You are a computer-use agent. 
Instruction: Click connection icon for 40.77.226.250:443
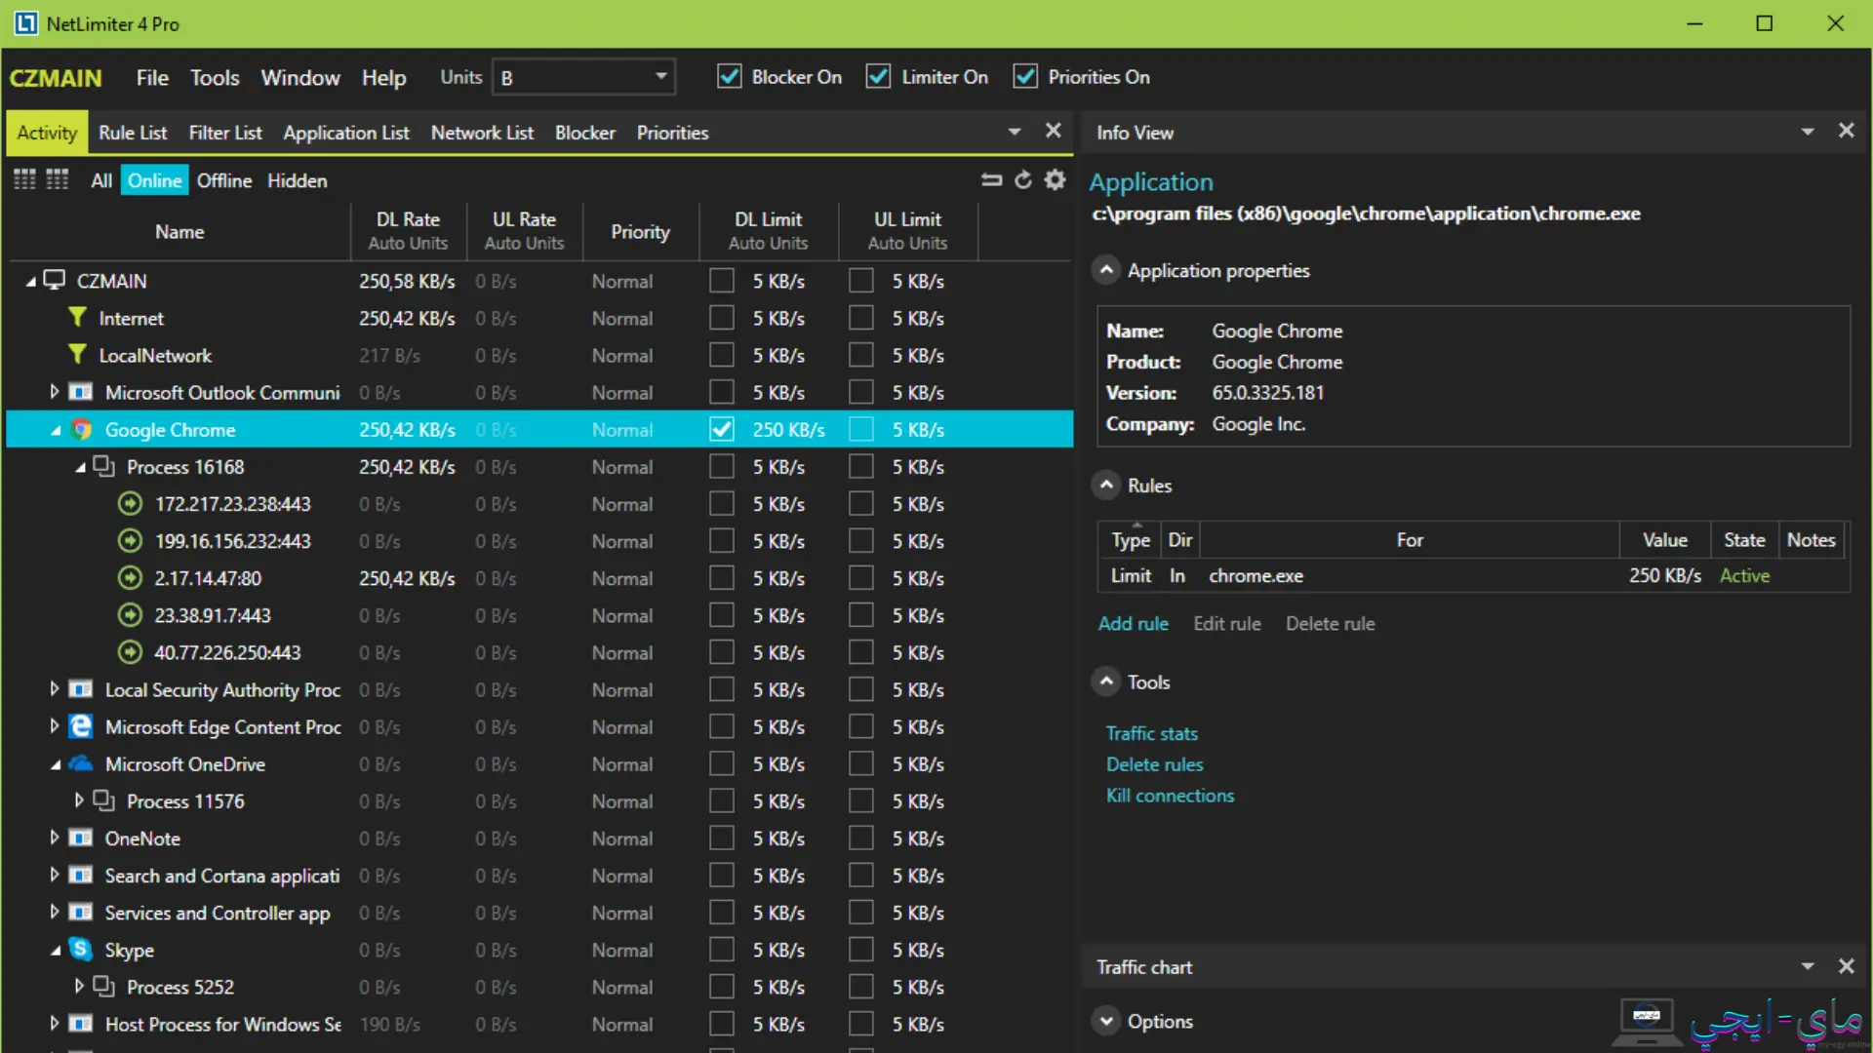point(130,652)
